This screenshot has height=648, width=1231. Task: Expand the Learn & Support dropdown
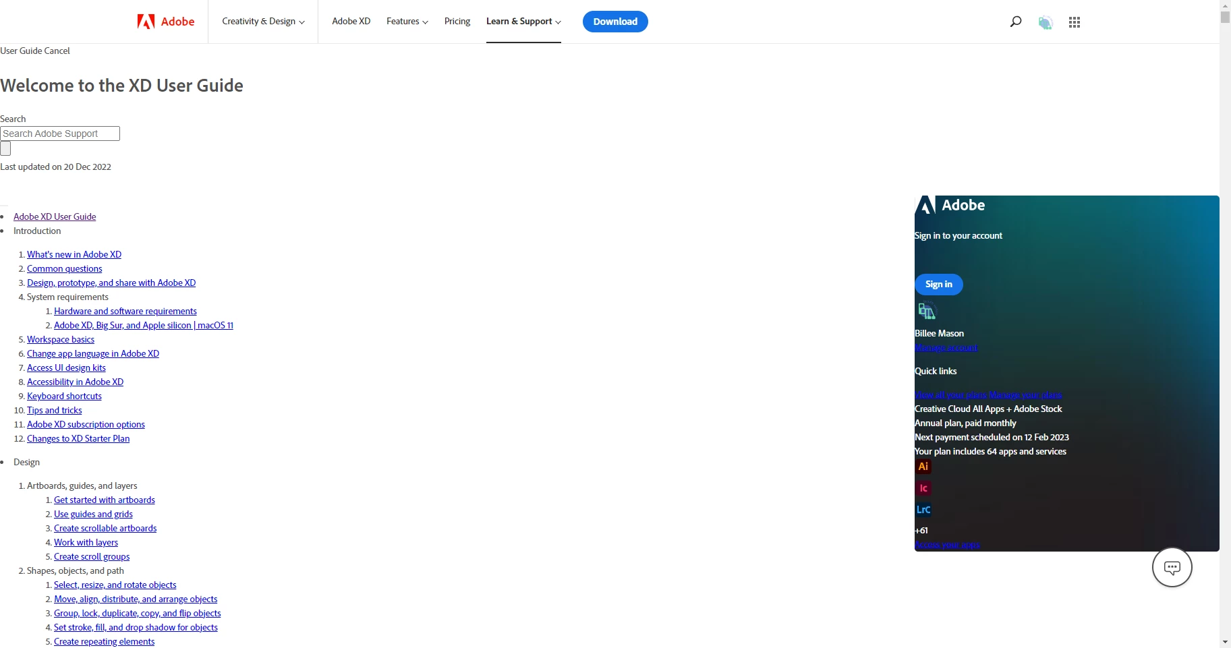(523, 22)
